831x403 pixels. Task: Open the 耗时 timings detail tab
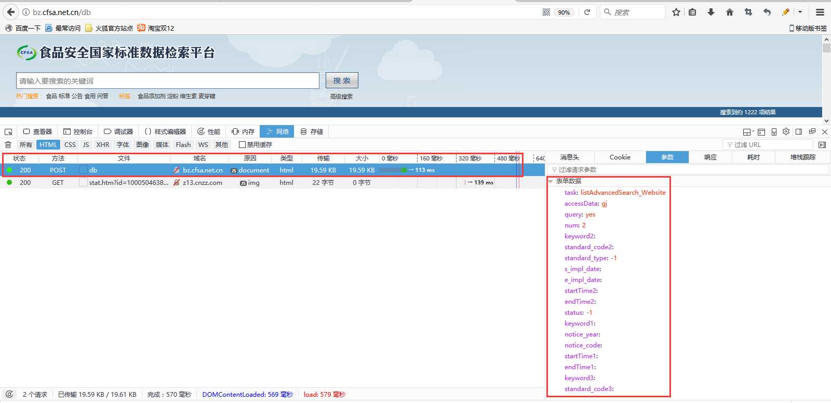coord(754,157)
